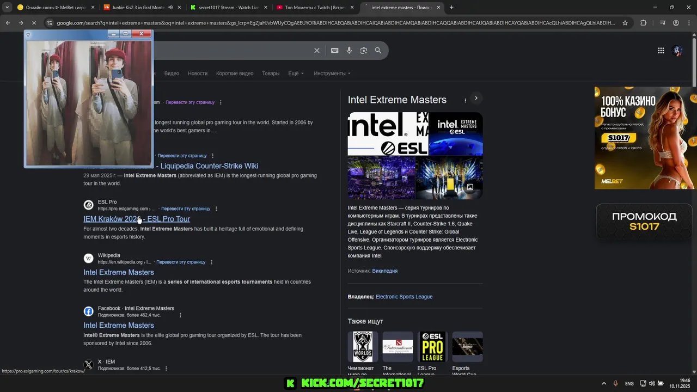Viewport: 697px width, 392px height.
Task: View site information icon in address bar
Action: click(50, 23)
